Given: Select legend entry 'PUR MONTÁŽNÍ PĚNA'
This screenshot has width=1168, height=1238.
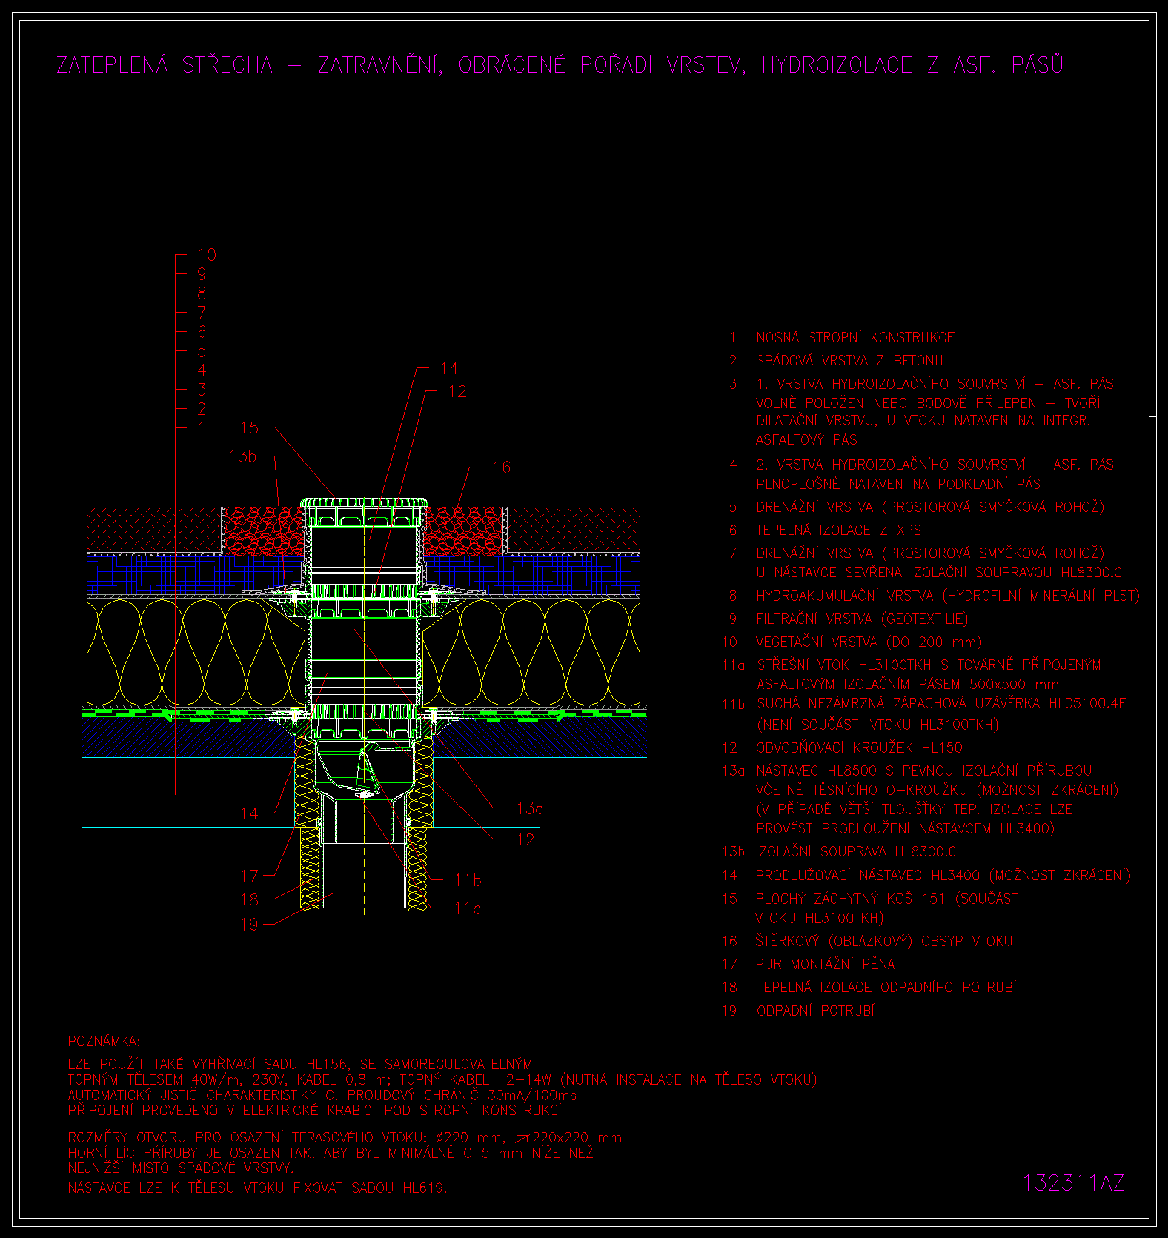Looking at the screenshot, I should click(826, 964).
